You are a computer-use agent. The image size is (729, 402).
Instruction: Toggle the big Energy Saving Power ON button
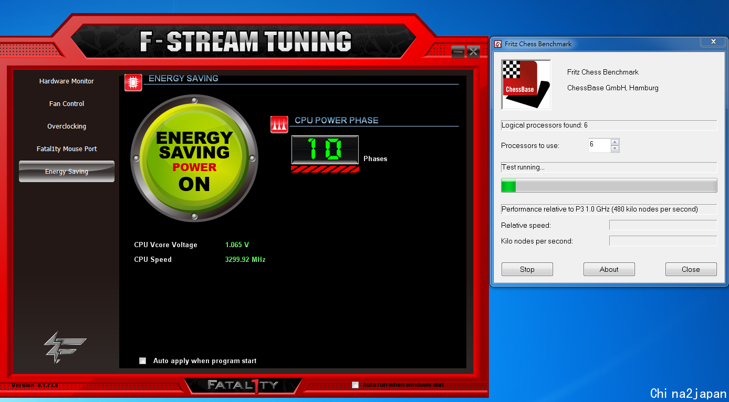coord(194,158)
